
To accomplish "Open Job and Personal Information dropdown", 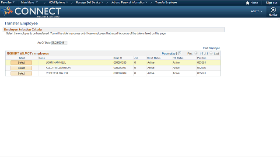I will click(129, 3).
